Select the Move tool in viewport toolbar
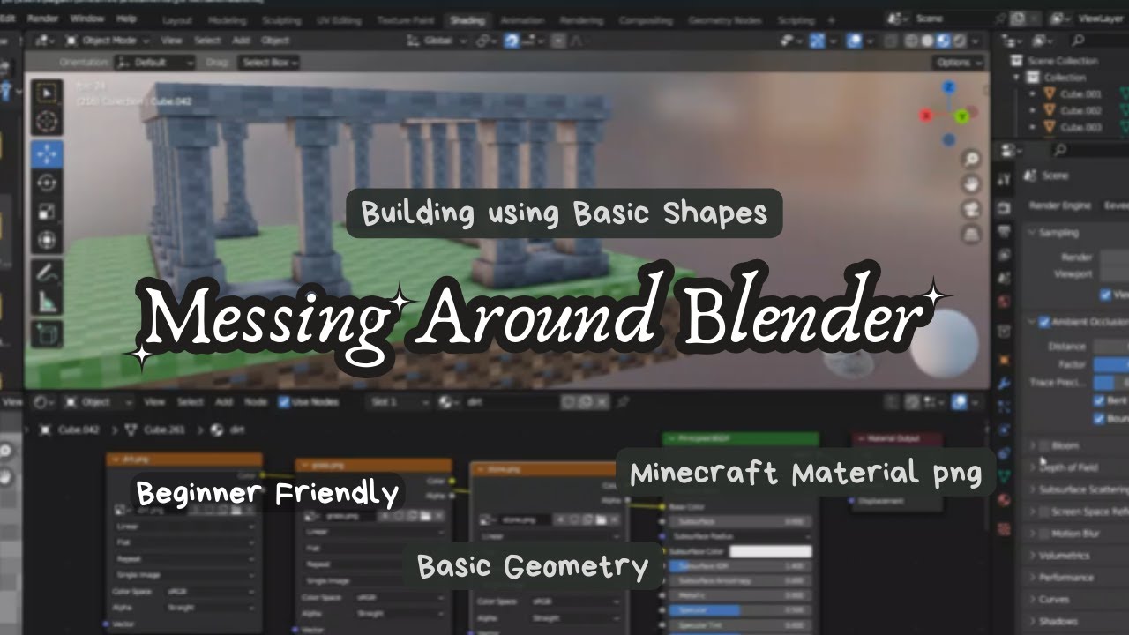The image size is (1129, 635). [x=47, y=154]
